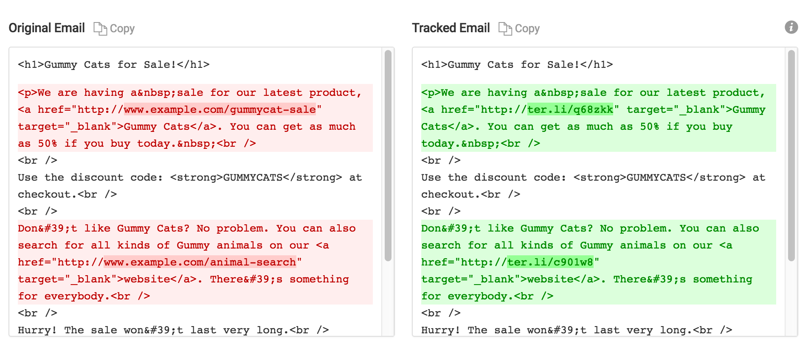Click 'Hurry! The sale' line in tracked email
Viewport: 811px width, 352px height.
click(x=577, y=330)
